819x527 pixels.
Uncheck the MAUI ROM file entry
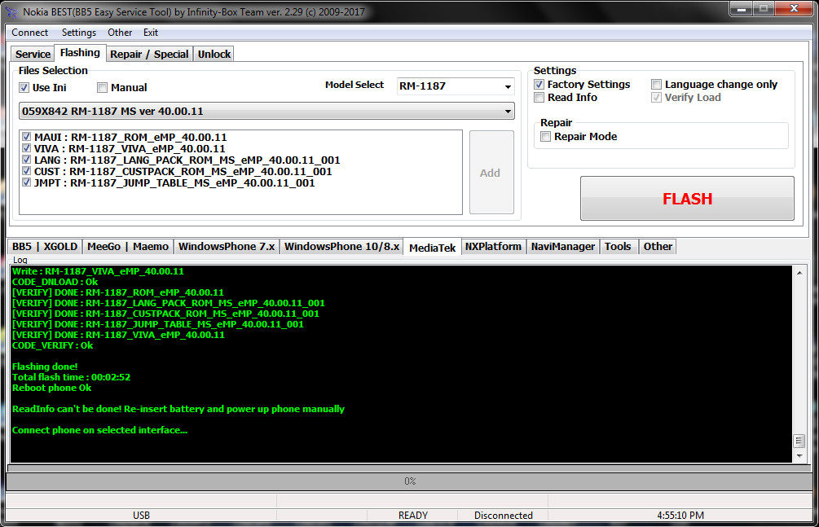coord(27,137)
